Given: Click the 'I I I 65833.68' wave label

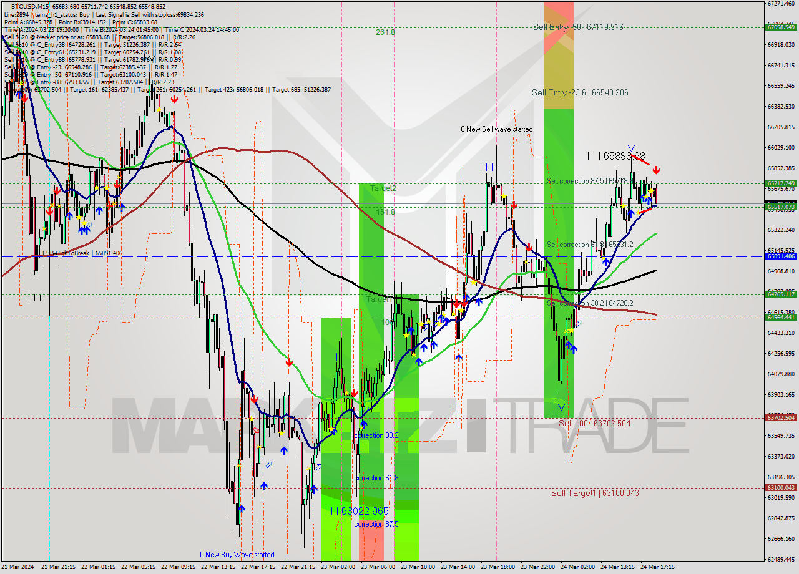Looking at the screenshot, I should [616, 155].
